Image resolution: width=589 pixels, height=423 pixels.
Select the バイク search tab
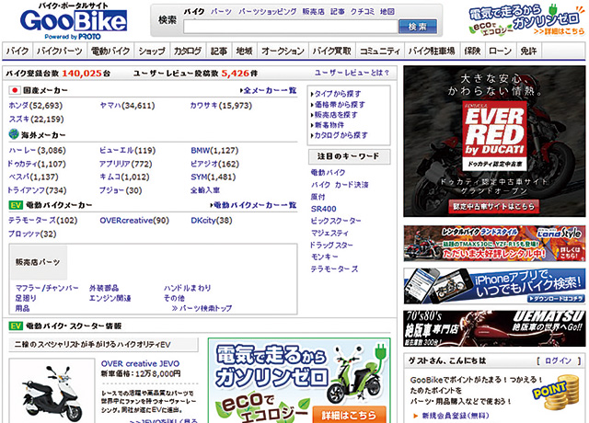point(194,12)
